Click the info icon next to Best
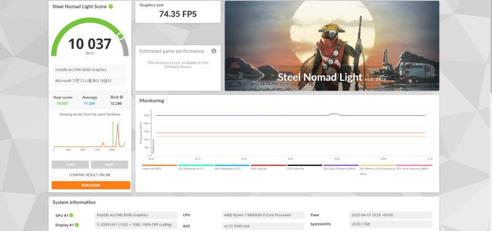492x231 pixels. 121,97
